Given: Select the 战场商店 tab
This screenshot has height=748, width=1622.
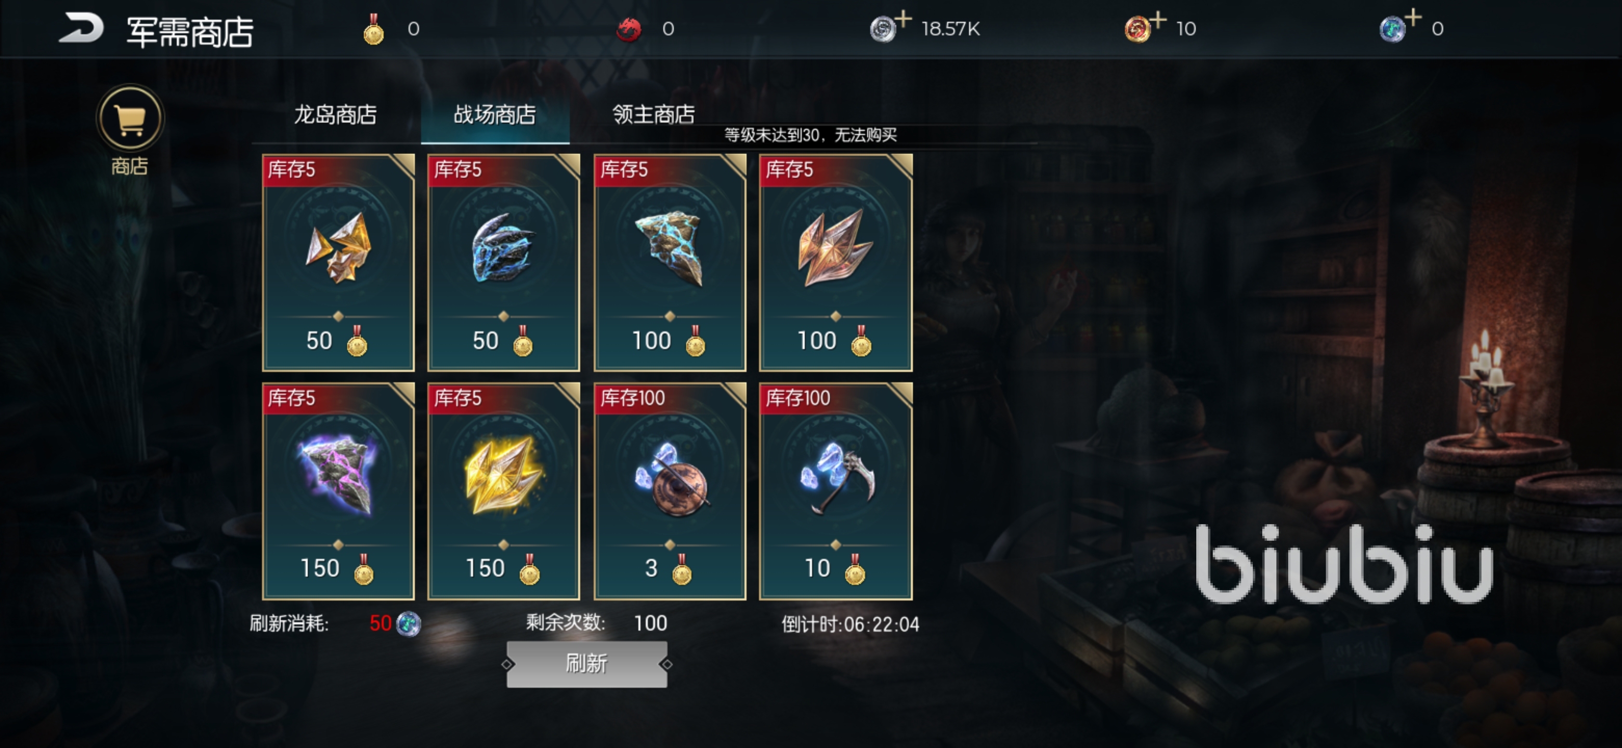Looking at the screenshot, I should pyautogui.click(x=495, y=115).
